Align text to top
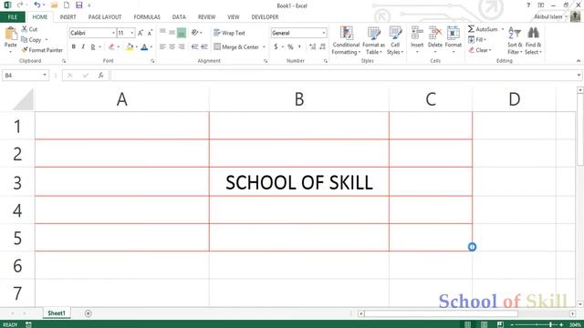Image resolution: width=584 pixels, height=328 pixels. pos(162,33)
